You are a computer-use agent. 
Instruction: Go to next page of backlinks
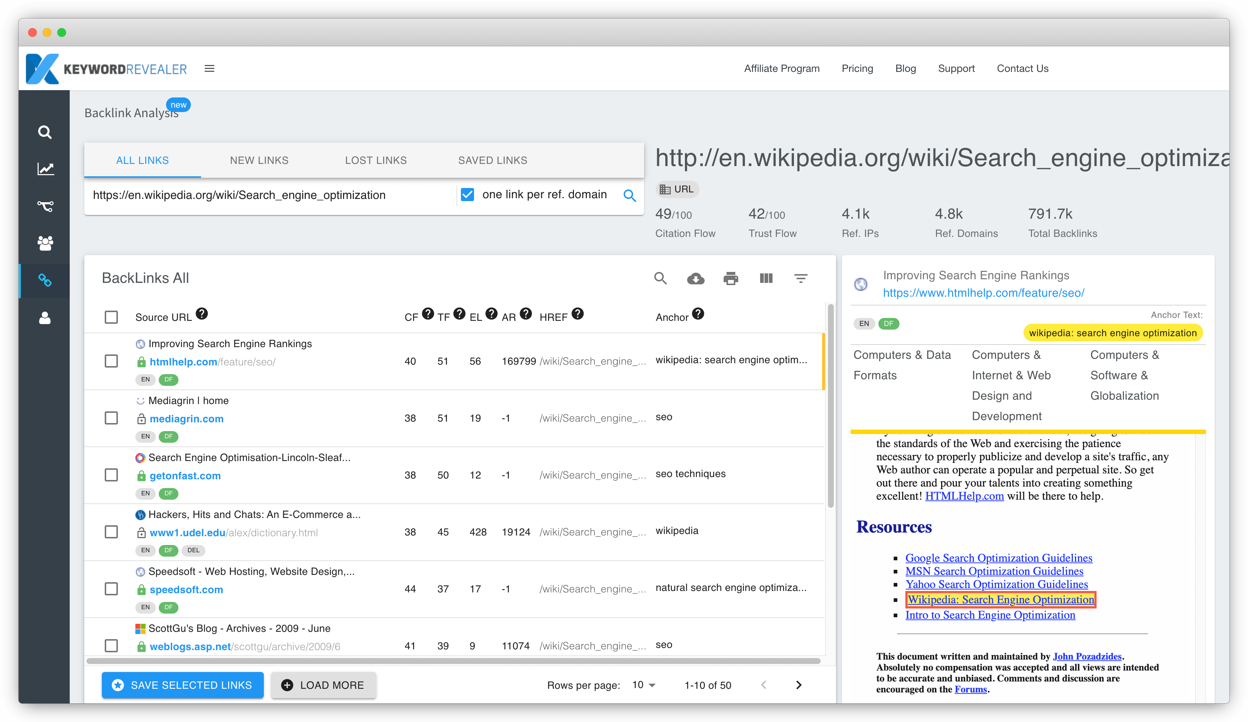(x=798, y=685)
